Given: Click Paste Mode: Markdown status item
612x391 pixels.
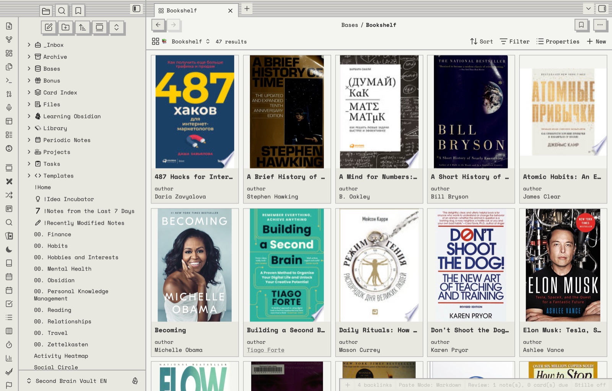Looking at the screenshot, I should click(x=430, y=385).
